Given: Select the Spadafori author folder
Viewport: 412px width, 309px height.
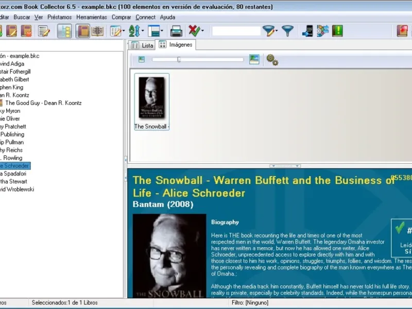Looking at the screenshot, I should coord(13,174).
